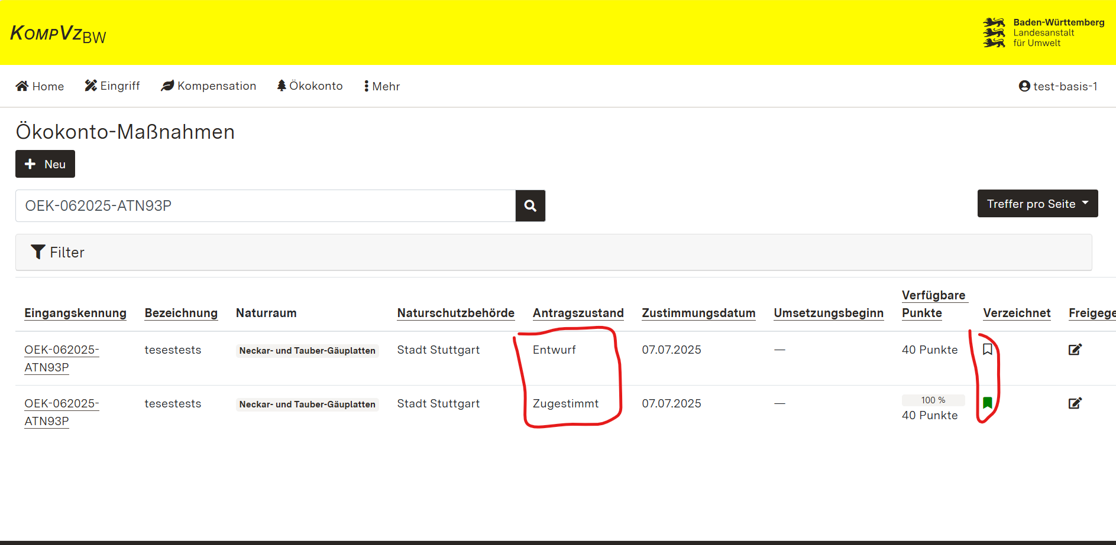Toggle green bookmark in the Zugestimmt row
Screen dimensions: 1116x545
pos(987,403)
